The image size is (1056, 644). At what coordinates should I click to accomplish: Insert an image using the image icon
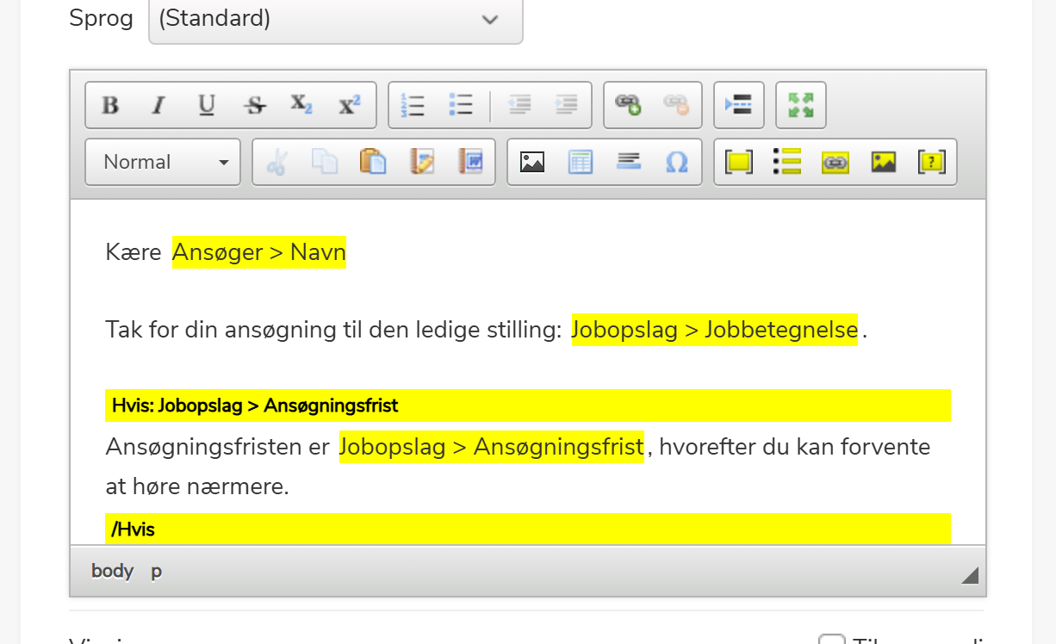click(x=531, y=161)
